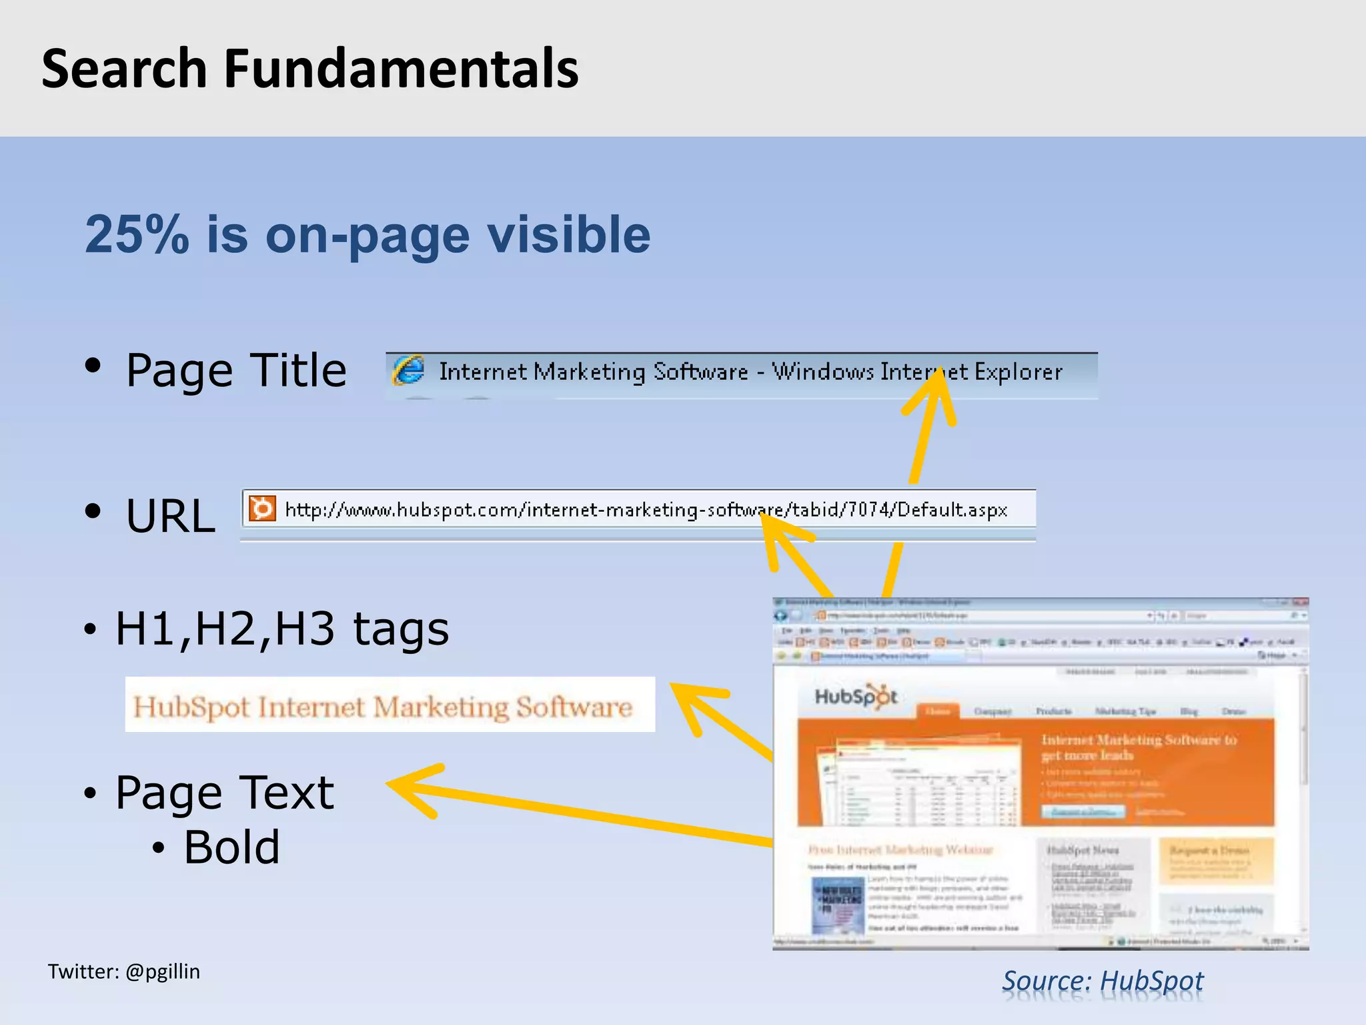
Task: Open the orange Home tab on HubSpot site
Action: pos(938,711)
